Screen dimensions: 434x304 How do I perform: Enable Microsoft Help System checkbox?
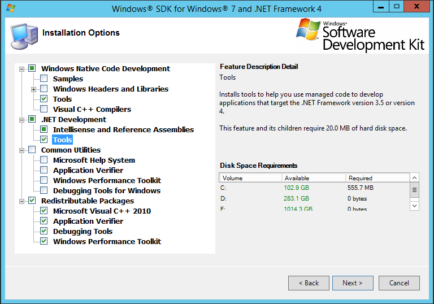[x=44, y=160]
